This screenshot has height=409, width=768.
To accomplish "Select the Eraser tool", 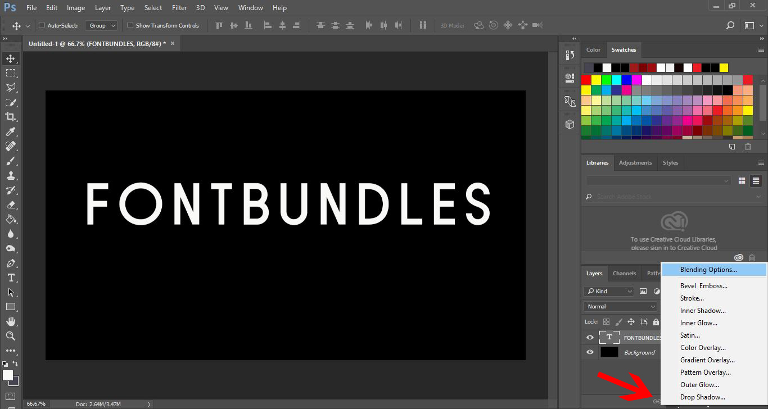I will pos(11,204).
